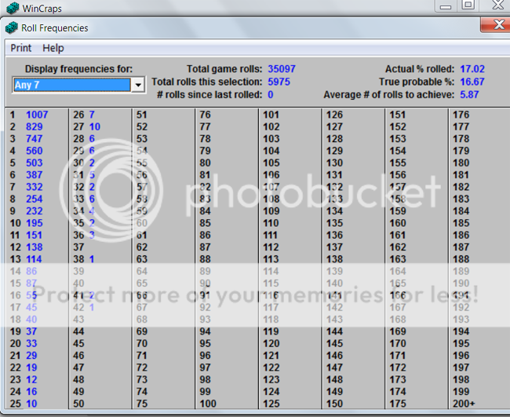
Task: Click the 'Display frequencies for:' label
Action: 78,69
